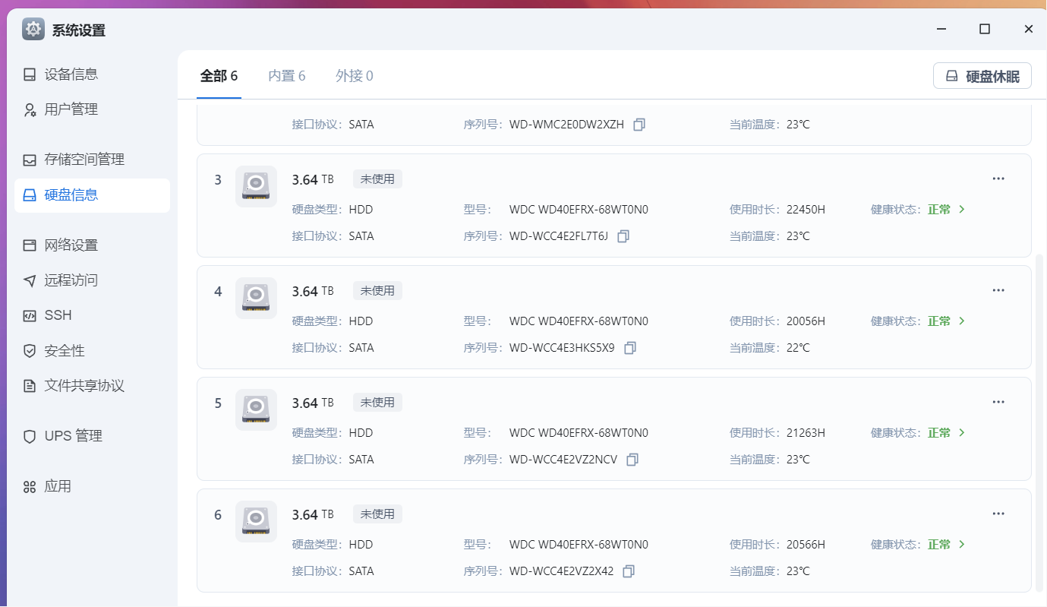This screenshot has height=607, width=1047.
Task: Click the hard drive icon of disk 3
Action: coord(256,186)
